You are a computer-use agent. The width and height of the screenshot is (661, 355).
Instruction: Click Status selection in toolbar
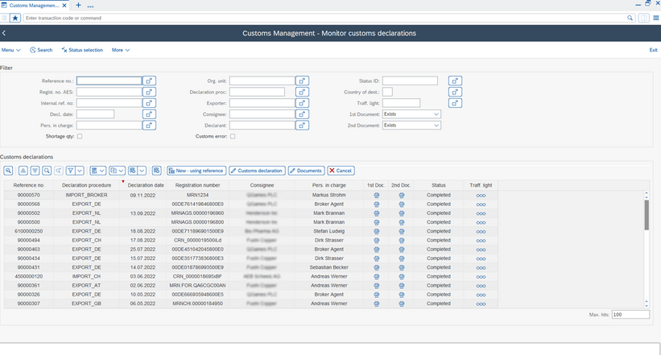pos(82,50)
